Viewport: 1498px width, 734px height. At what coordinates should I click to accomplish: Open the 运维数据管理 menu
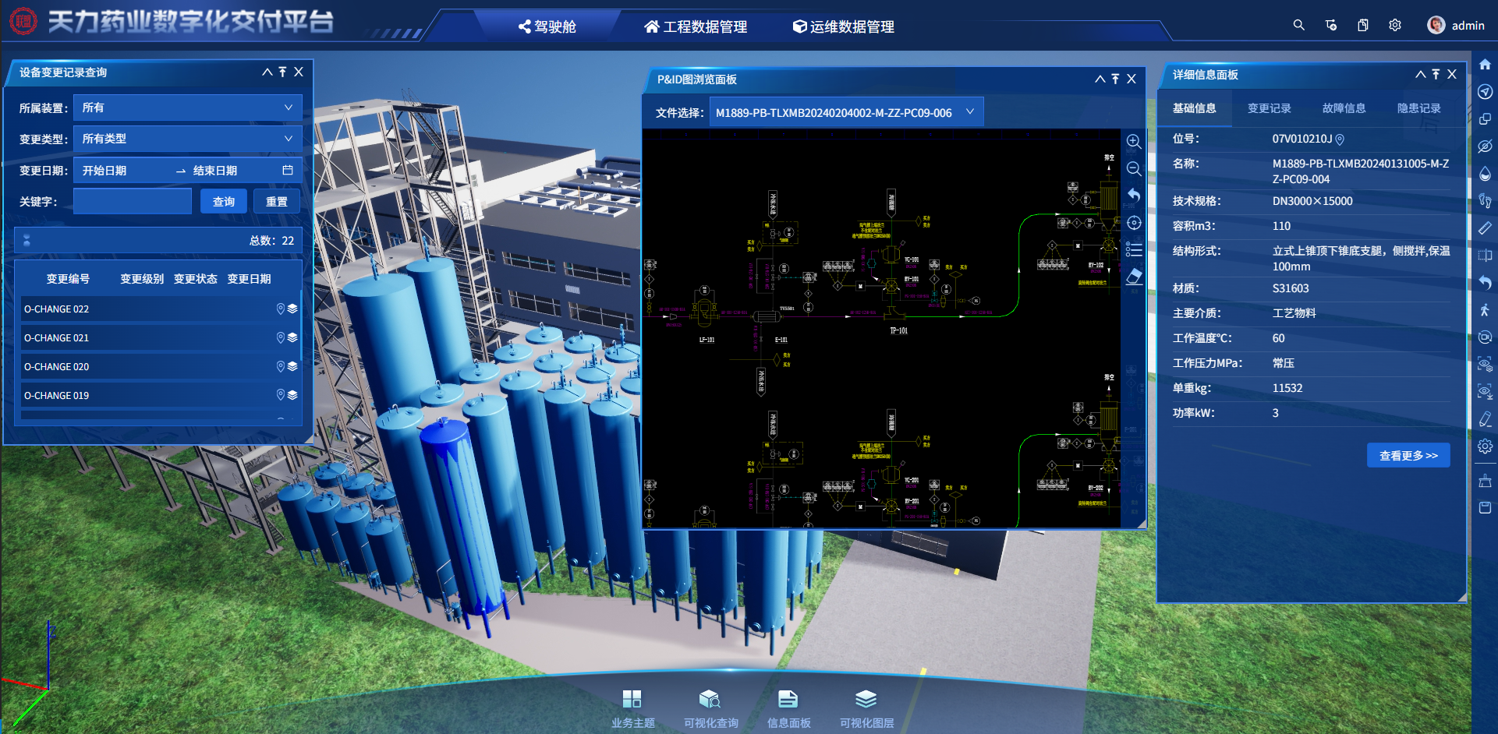(x=844, y=26)
